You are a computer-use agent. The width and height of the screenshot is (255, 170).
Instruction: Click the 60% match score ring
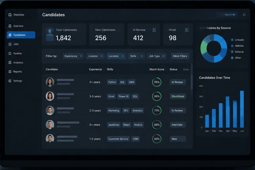click(x=157, y=139)
